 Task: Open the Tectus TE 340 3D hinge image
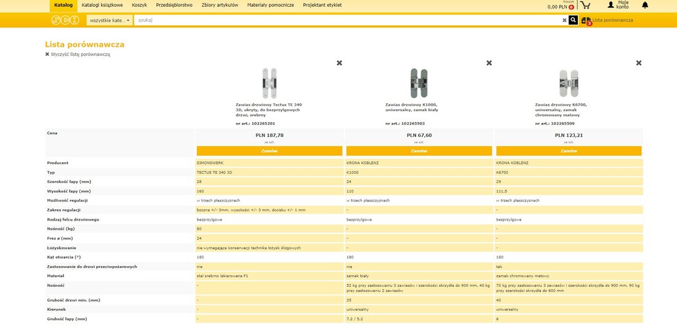coord(270,83)
